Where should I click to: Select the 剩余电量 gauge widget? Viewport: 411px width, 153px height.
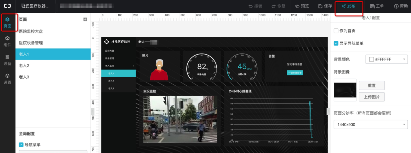[x=202, y=66]
